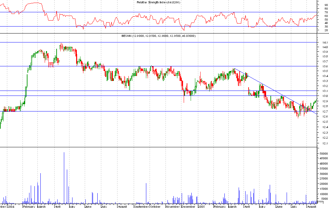This screenshot has height=208, width=329.
Task: Click the 13.2 price axis label
Action: click(x=325, y=86)
